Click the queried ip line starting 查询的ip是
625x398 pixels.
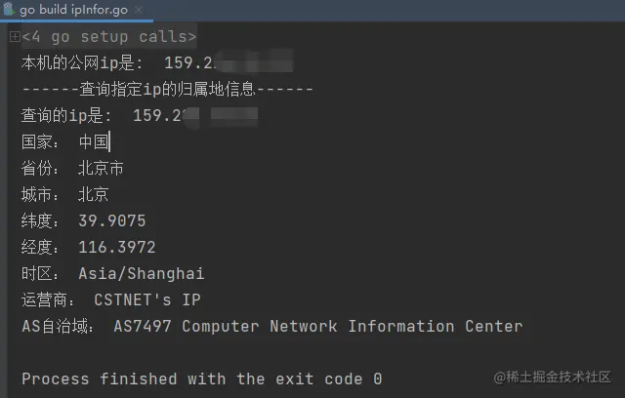(x=140, y=115)
